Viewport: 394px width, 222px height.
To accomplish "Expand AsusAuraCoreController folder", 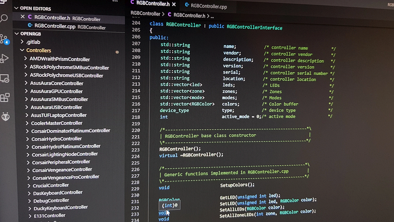I will click(26, 83).
